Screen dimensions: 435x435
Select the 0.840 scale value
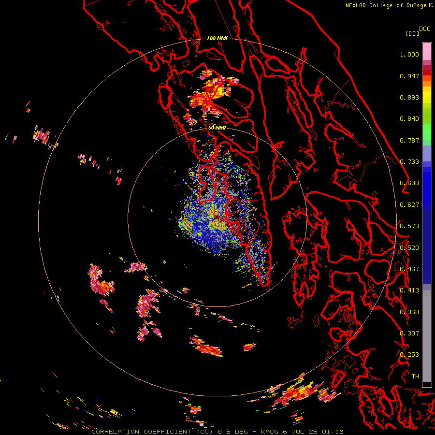pyautogui.click(x=409, y=119)
